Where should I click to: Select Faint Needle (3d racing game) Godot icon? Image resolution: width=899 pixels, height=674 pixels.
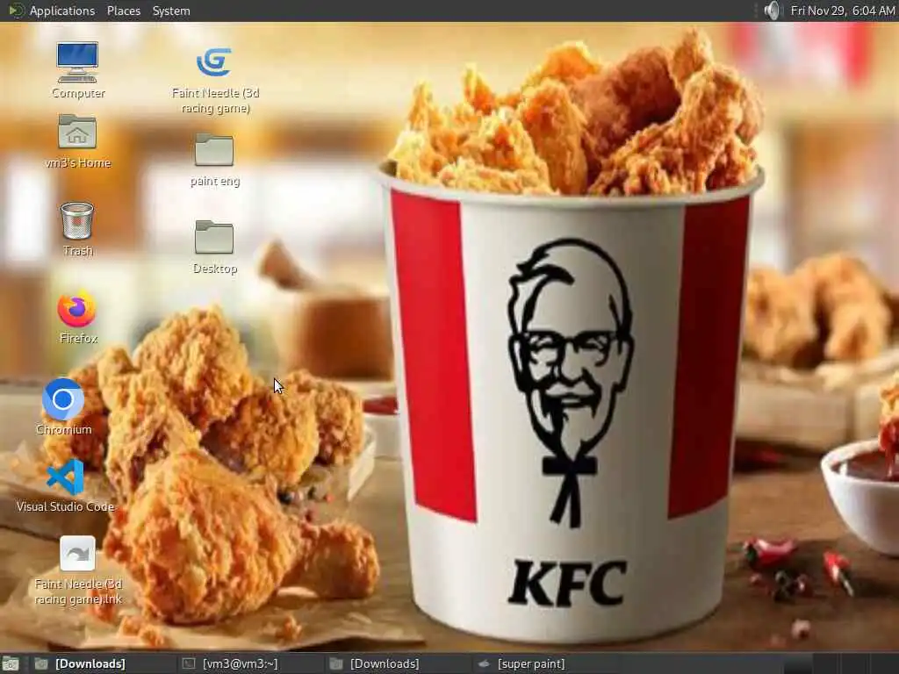click(x=214, y=61)
